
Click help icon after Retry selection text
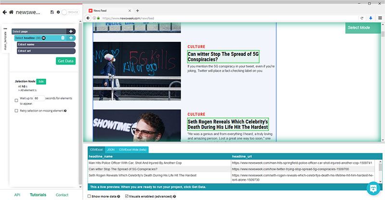65,111
